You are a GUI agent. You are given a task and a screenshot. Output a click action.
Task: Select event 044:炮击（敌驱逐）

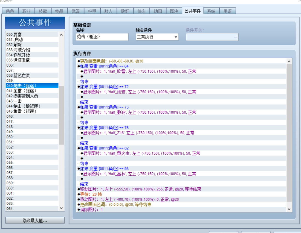pyautogui.click(x=32, y=106)
